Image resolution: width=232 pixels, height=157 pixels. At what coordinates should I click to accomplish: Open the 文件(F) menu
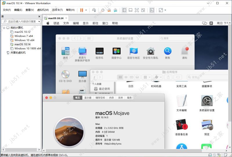tap(7, 10)
